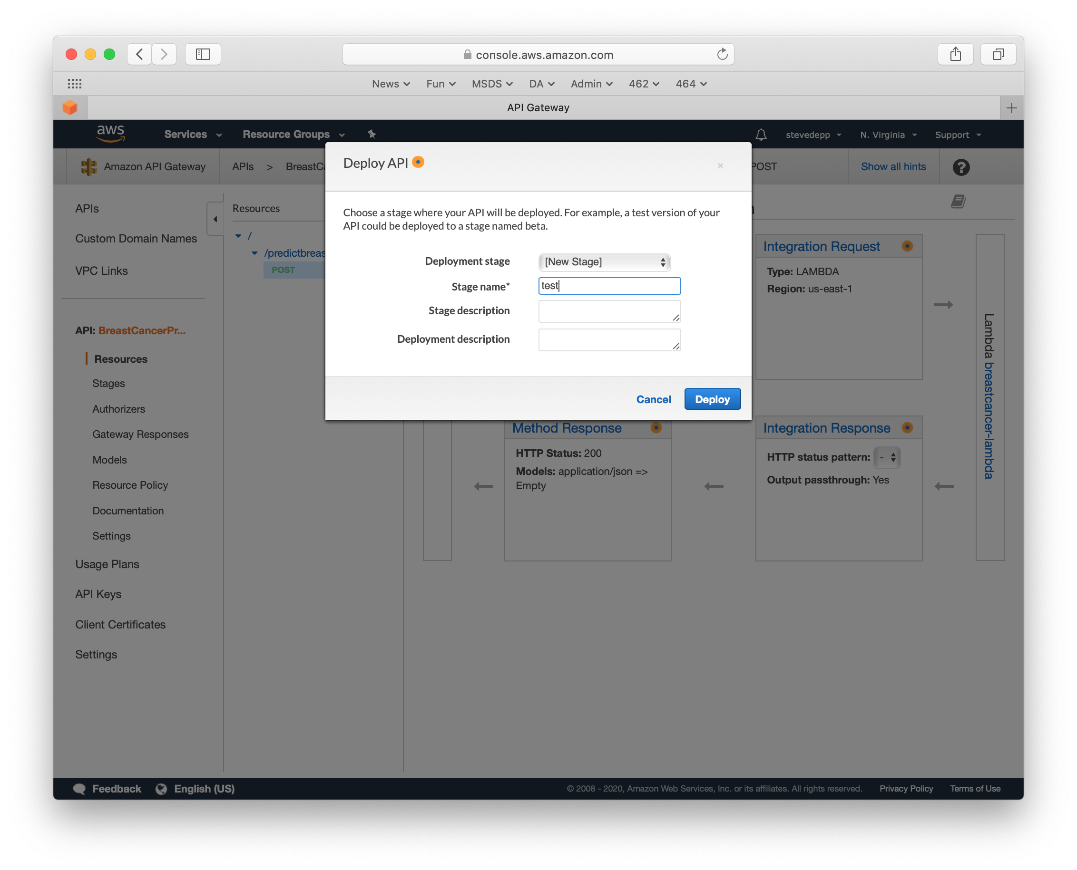1077x870 pixels.
Task: Open the Fun bookmarks folder
Action: click(441, 84)
